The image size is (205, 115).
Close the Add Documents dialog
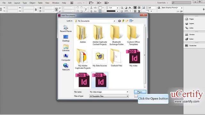pos(143,15)
